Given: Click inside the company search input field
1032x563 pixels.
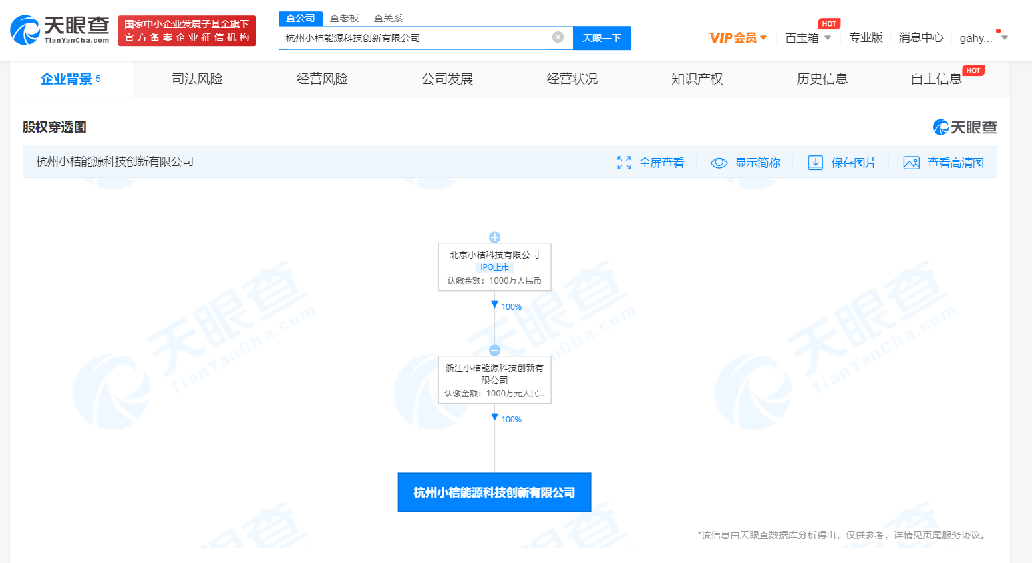Looking at the screenshot, I should pyautogui.click(x=414, y=38).
